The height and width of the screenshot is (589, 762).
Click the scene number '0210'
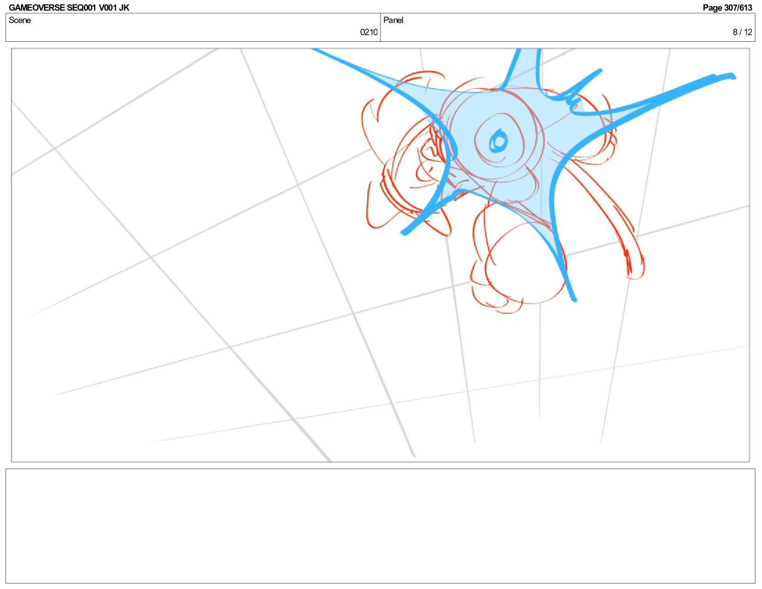click(369, 32)
